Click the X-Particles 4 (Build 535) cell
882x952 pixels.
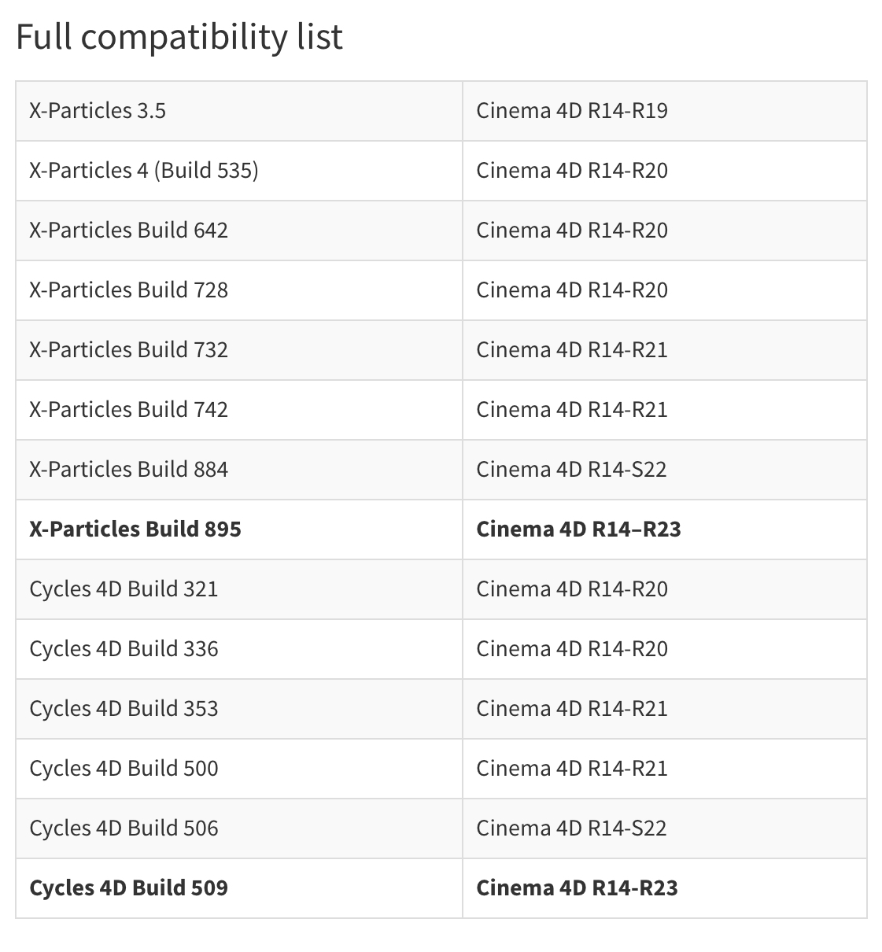click(x=144, y=171)
